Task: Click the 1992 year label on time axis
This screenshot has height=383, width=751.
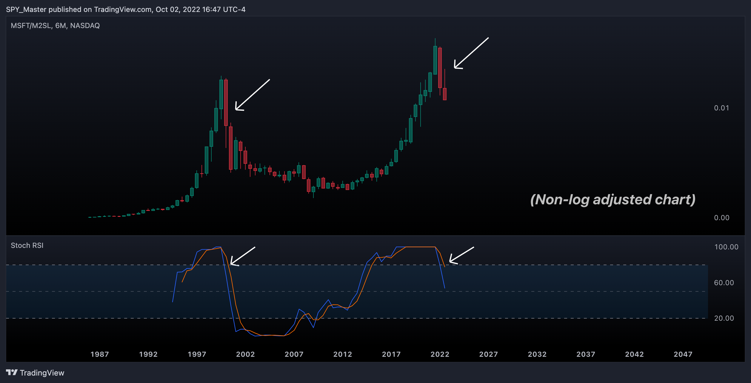Action: pyautogui.click(x=148, y=354)
